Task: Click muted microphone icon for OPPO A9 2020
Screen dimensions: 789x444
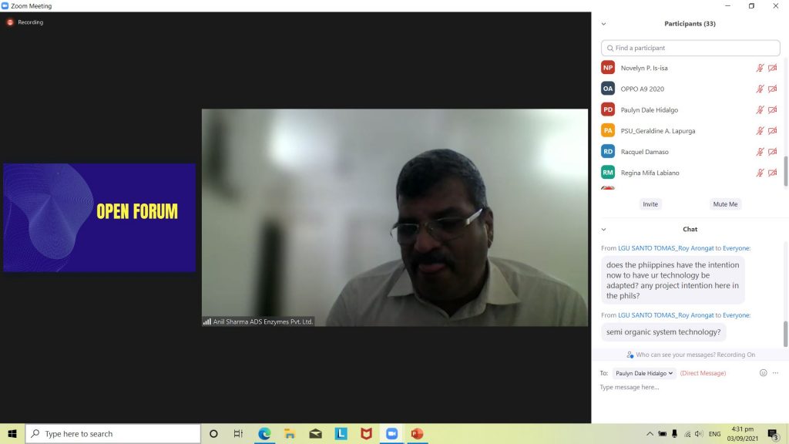Action: (760, 89)
